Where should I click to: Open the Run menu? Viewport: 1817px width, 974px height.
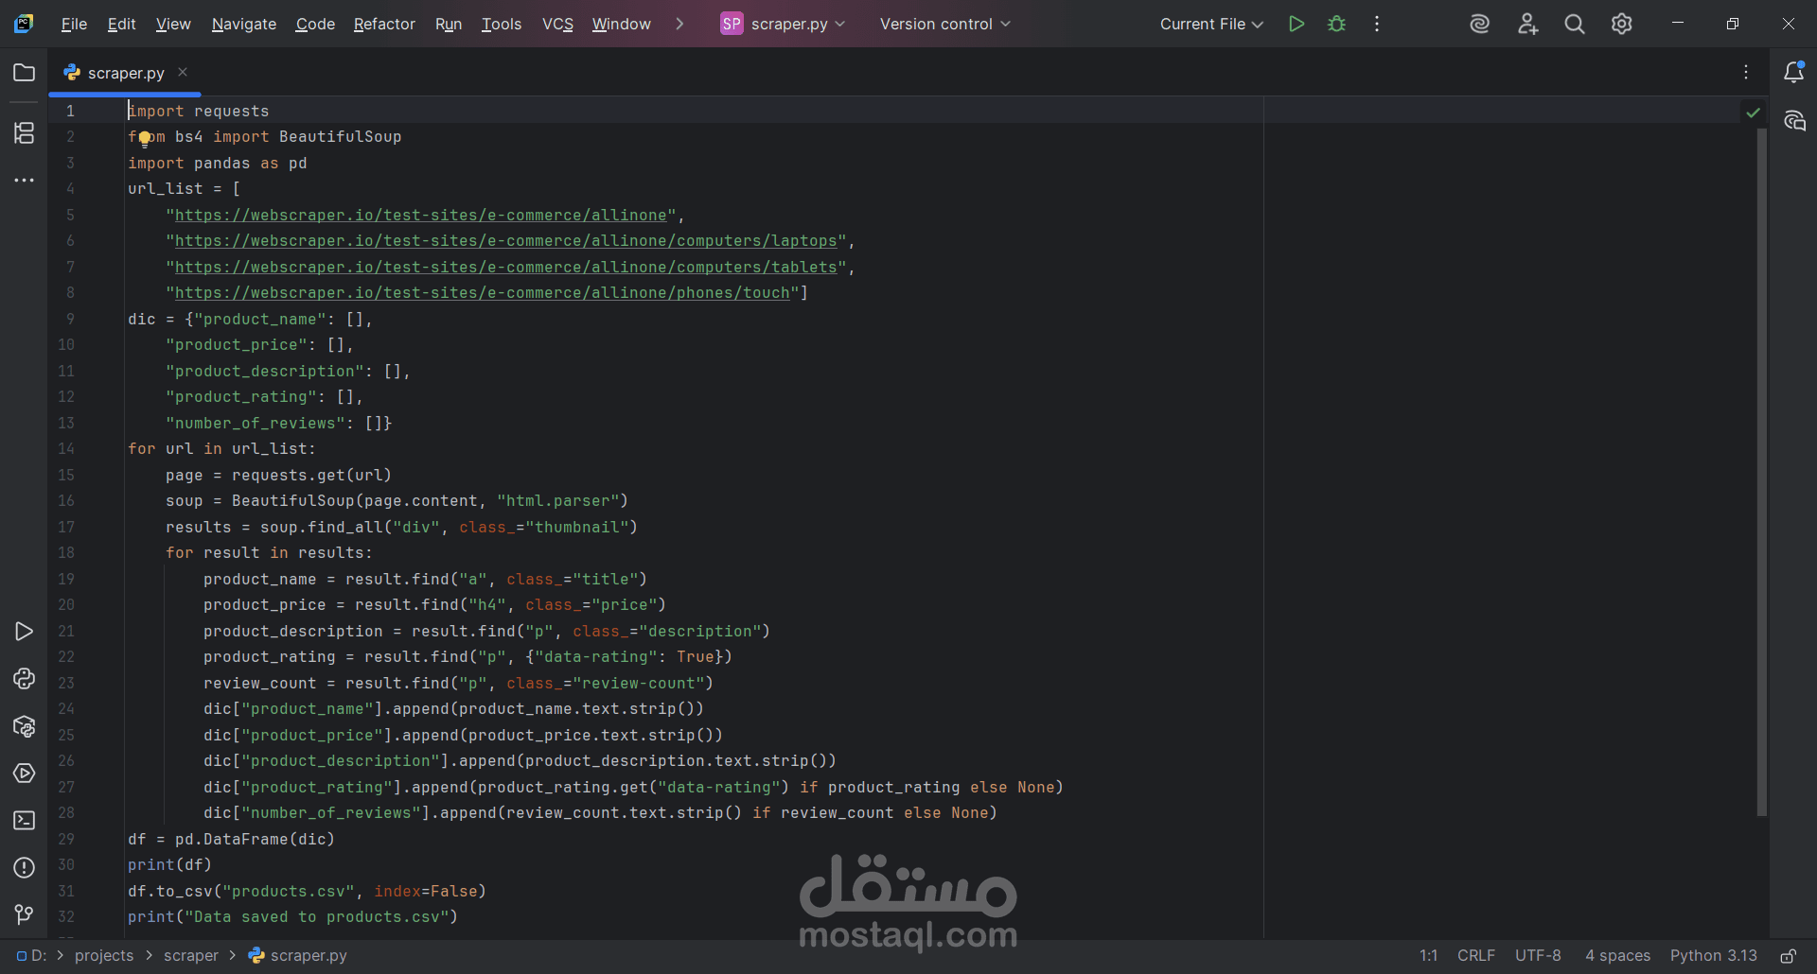[x=449, y=24]
